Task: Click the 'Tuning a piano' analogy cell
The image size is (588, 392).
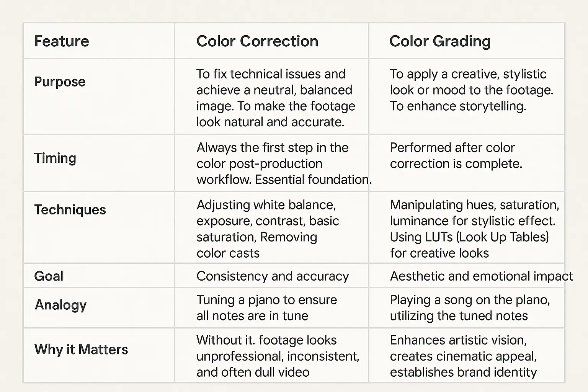Action: tap(267, 308)
